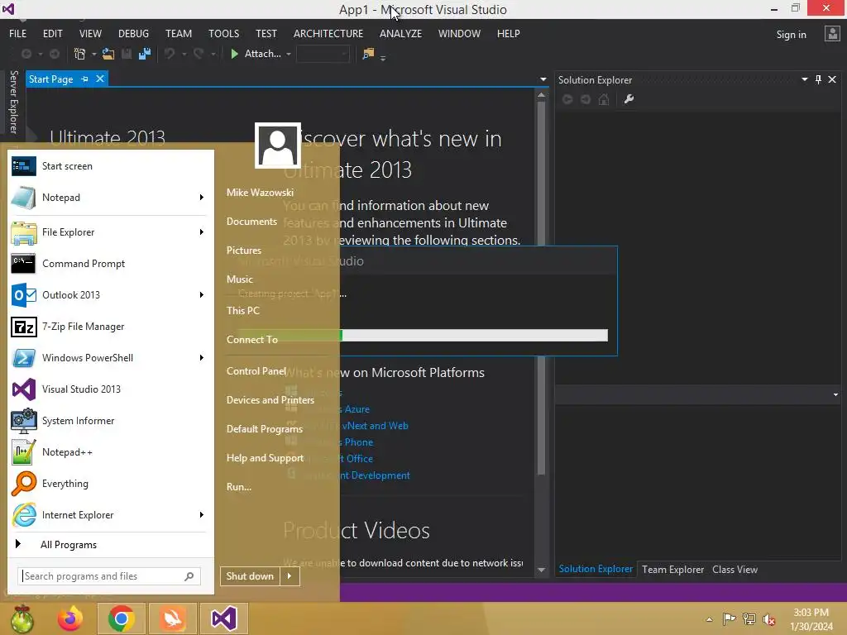The width and height of the screenshot is (847, 635).
Task: Open Control Panel from the Start menu
Action: pyautogui.click(x=256, y=371)
